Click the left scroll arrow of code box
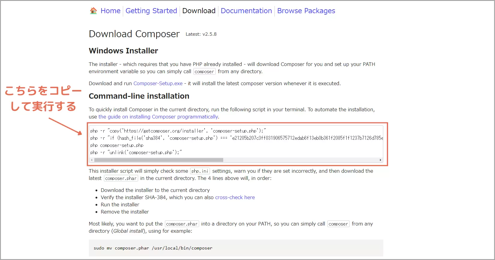Screen dimensions: 495x260 [x=92, y=160]
